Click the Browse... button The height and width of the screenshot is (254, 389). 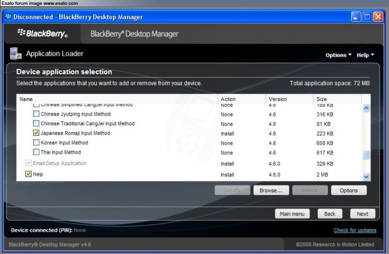[x=271, y=190]
